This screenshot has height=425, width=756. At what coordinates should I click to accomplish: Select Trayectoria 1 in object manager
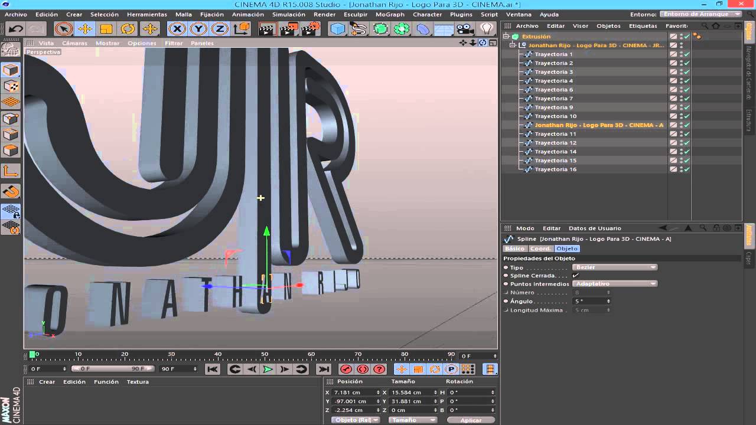coord(554,54)
